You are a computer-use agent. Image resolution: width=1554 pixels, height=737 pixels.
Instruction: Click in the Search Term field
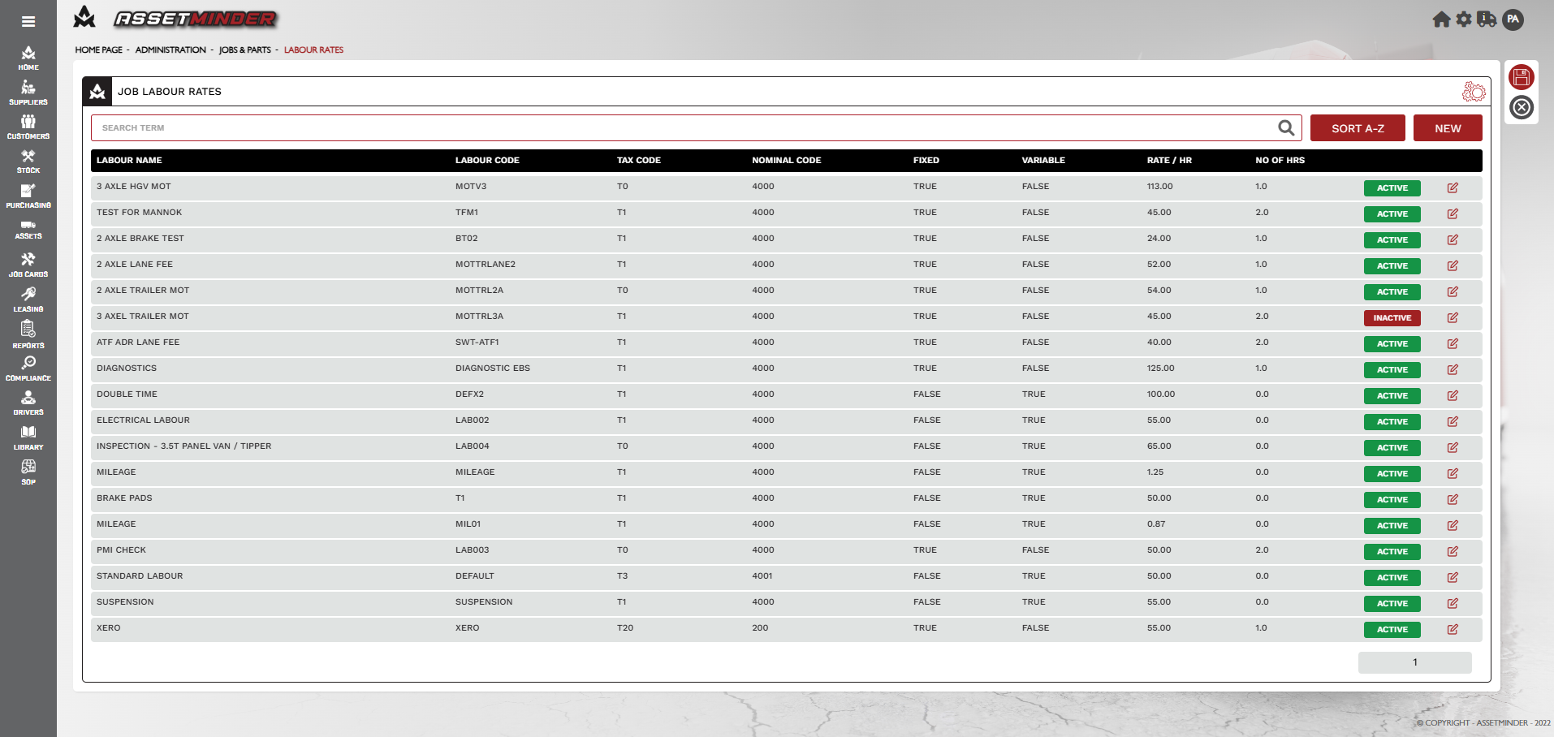pos(682,128)
